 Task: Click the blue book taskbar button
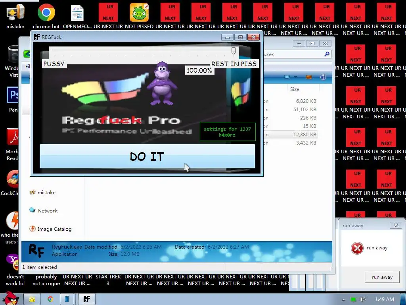67,299
